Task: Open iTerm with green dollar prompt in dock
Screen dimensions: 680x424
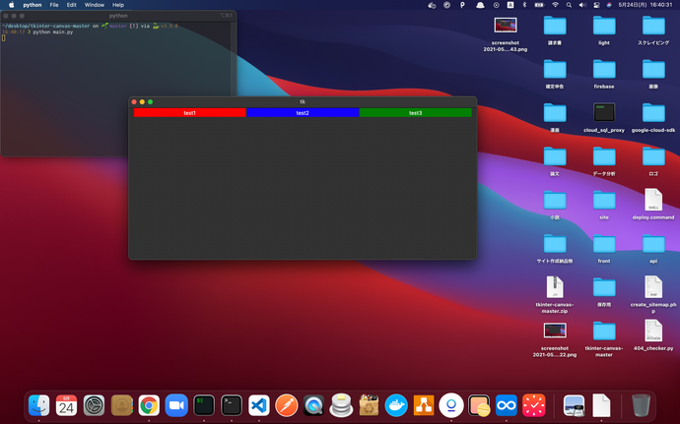Action: click(x=204, y=405)
